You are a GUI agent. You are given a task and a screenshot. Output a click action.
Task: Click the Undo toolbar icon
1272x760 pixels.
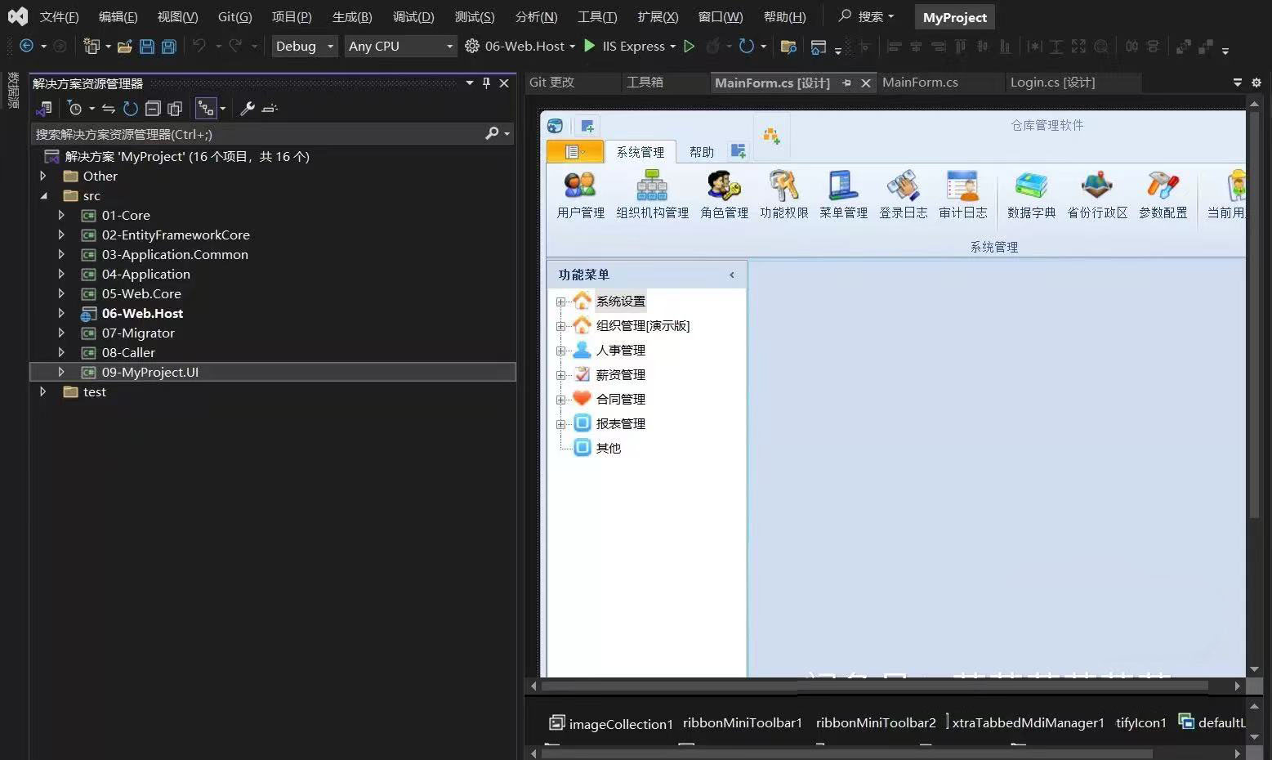199,46
